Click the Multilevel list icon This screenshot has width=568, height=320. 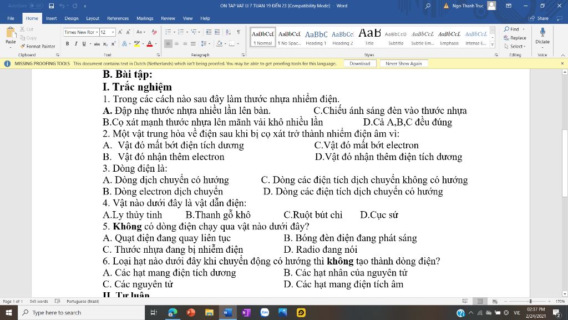[194, 32]
